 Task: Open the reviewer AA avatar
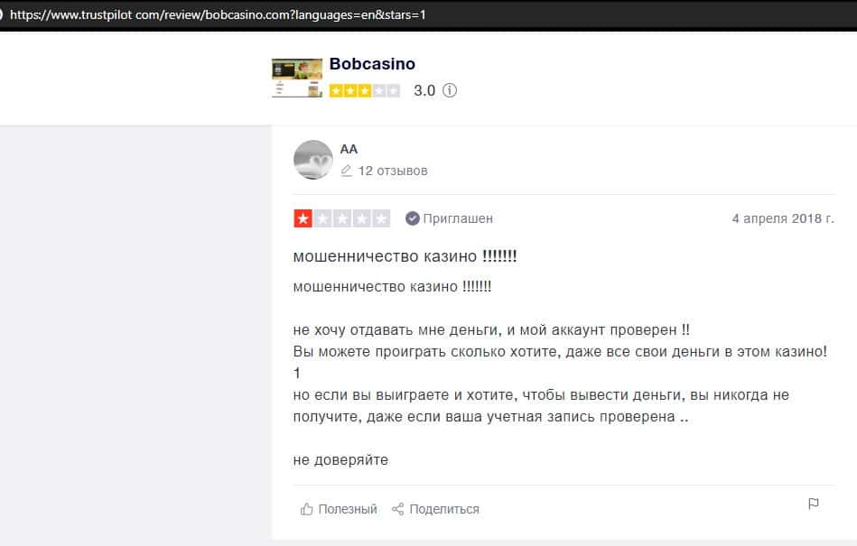pyautogui.click(x=313, y=160)
